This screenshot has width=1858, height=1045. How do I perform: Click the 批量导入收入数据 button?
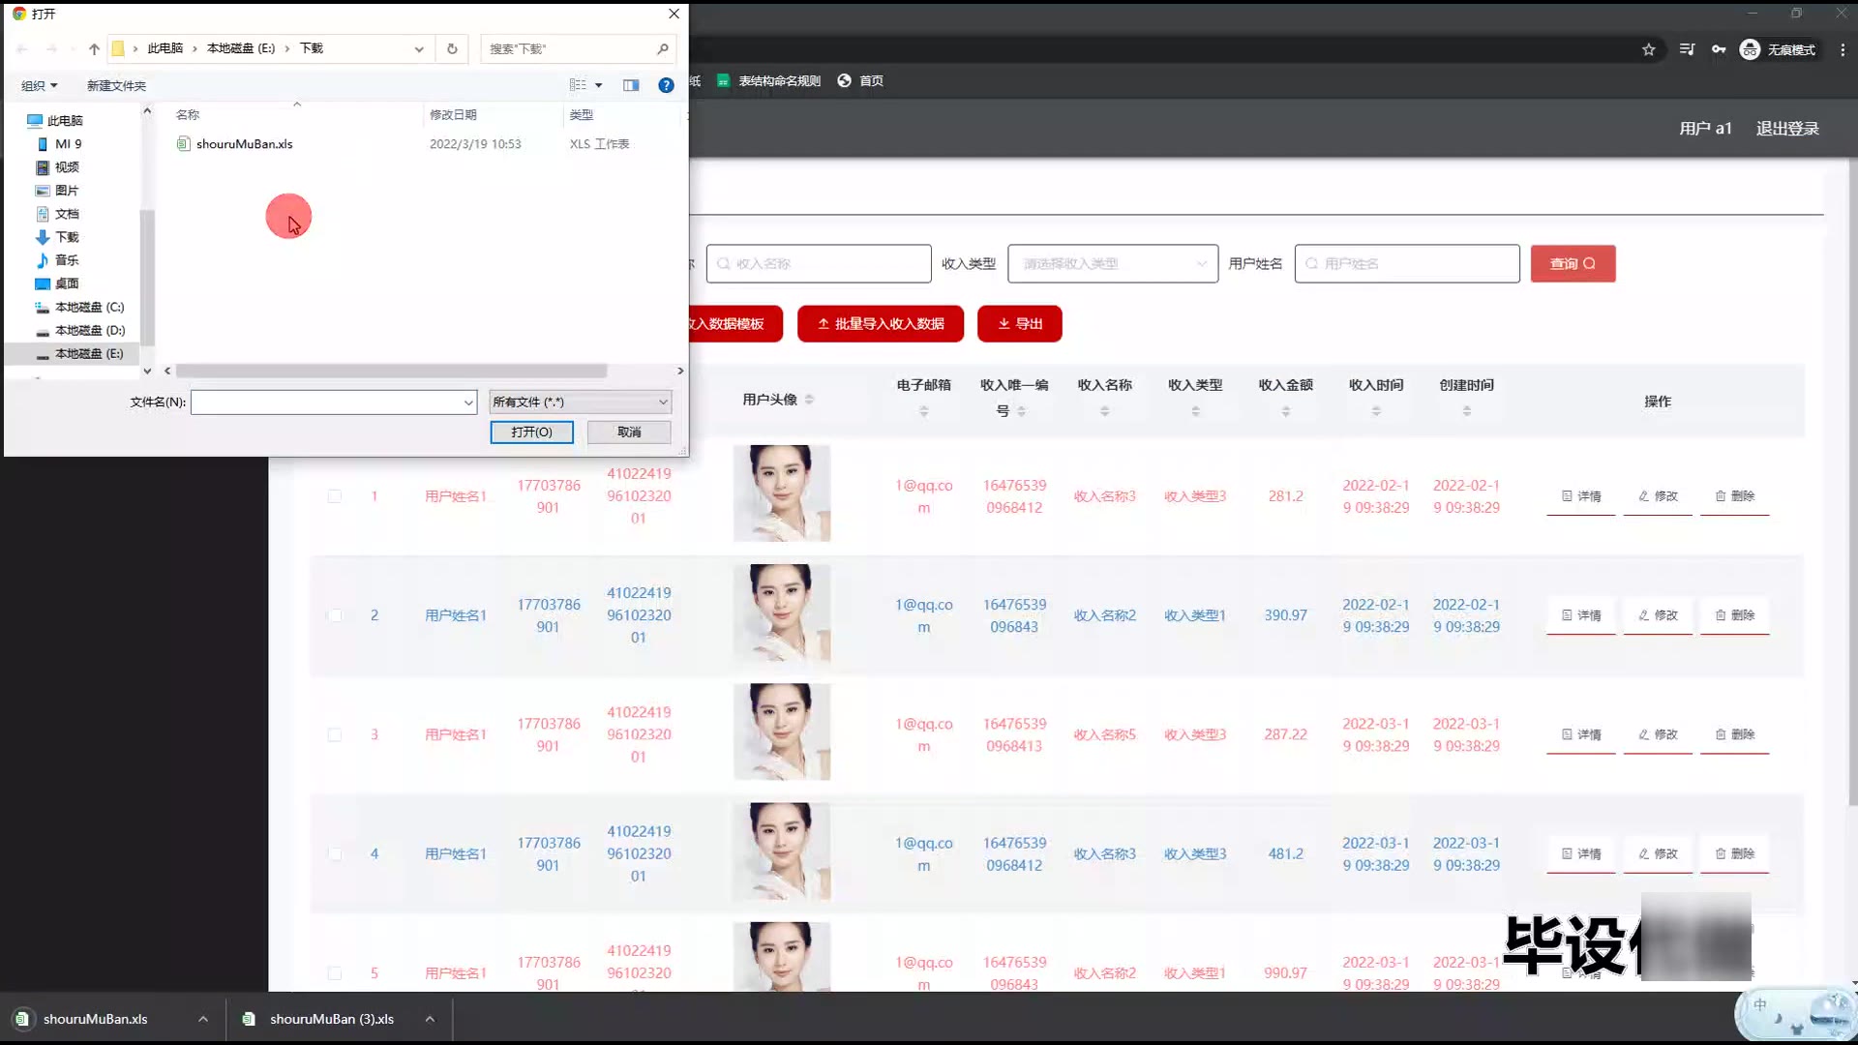pyautogui.click(x=880, y=323)
